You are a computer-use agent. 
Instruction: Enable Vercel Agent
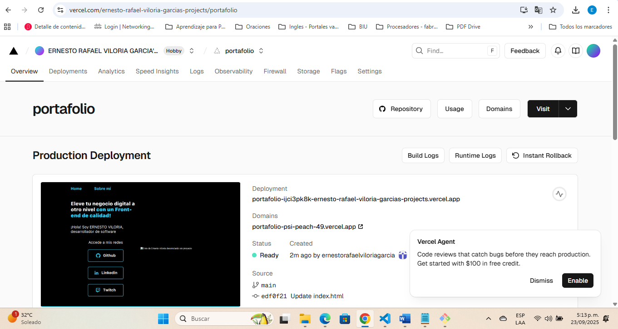click(578, 281)
